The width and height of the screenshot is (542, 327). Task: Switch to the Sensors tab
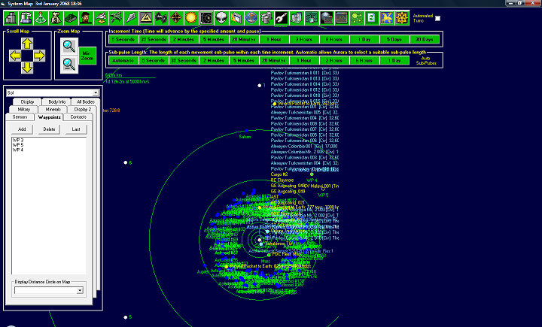point(20,117)
